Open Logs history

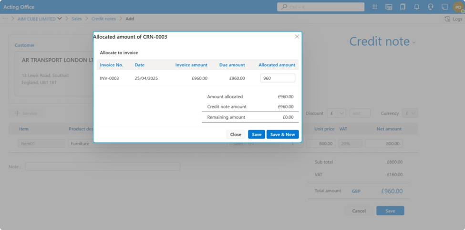(x=453, y=19)
